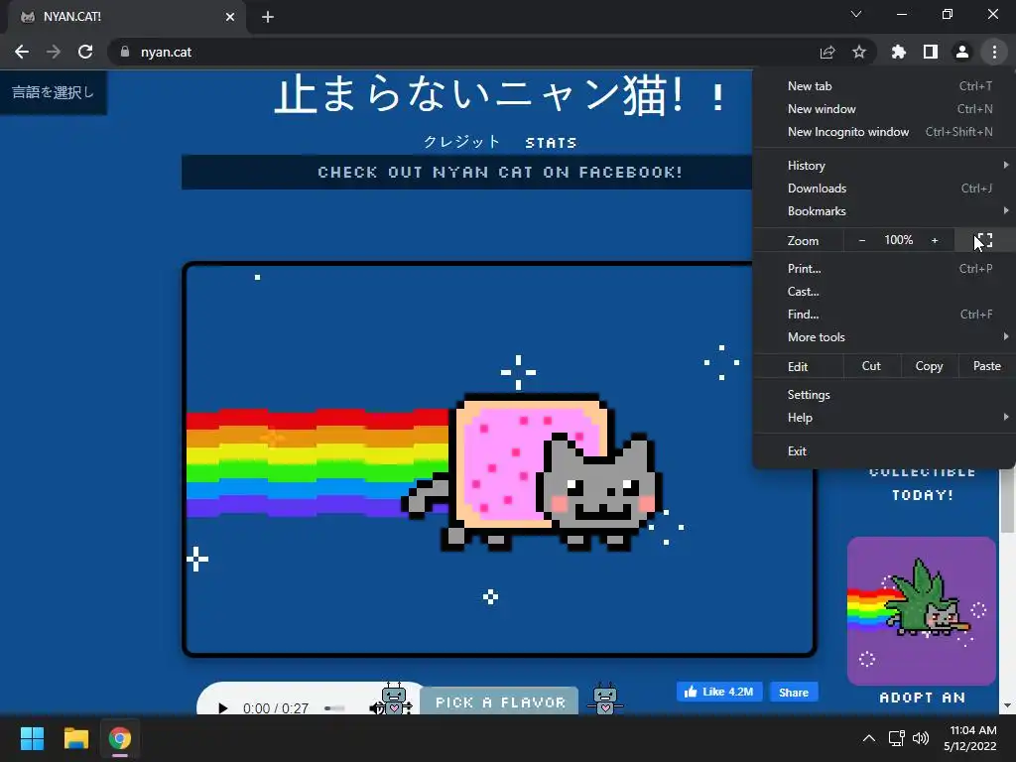Increase zoom with the plus button
This screenshot has width=1016, height=762.
[935, 240]
